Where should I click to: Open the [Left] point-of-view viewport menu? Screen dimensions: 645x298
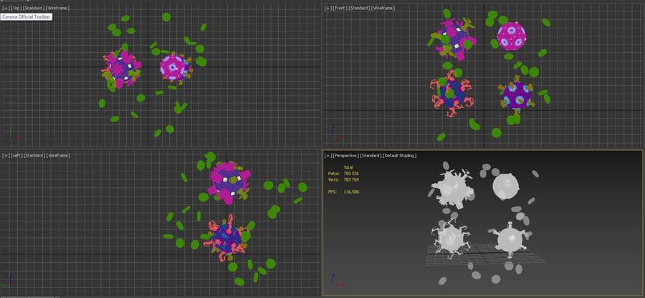pyautogui.click(x=16, y=155)
